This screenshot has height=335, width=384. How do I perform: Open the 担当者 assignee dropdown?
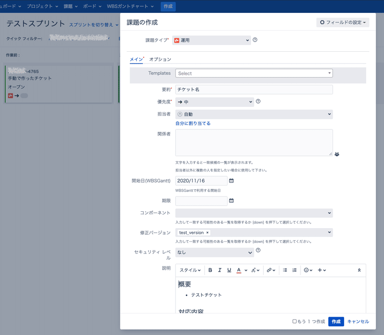pyautogui.click(x=254, y=114)
